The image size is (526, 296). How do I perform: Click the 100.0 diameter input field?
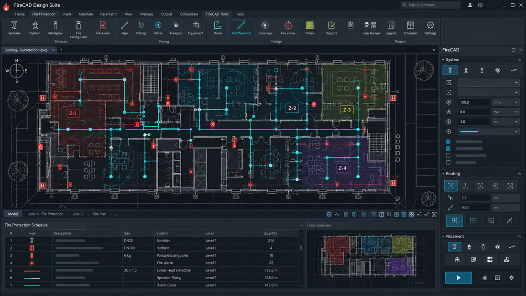pos(474,102)
